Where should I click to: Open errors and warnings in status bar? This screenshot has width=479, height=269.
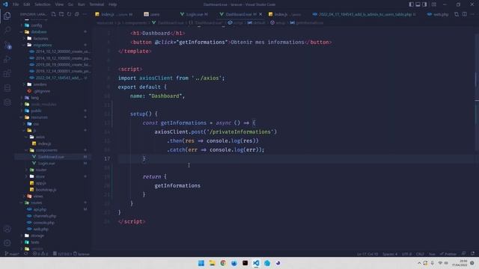(40, 254)
